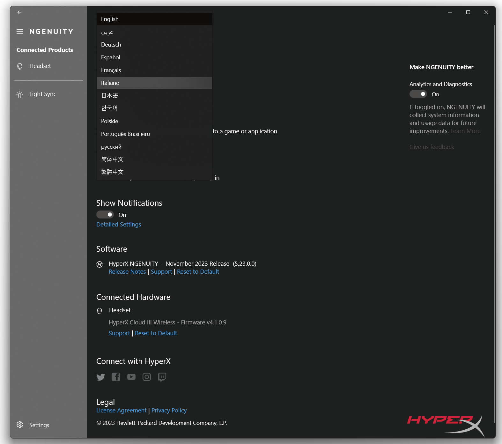Open Detailed Settings for notifications
The height and width of the screenshot is (444, 502).
[x=119, y=224]
